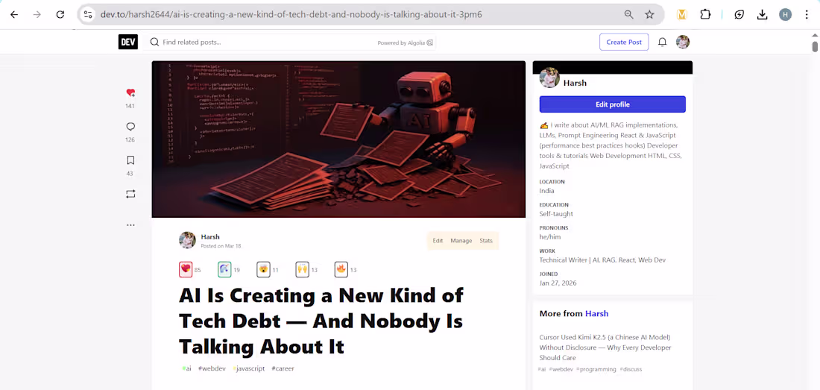Open the article cover image
820x390 pixels.
(338, 139)
